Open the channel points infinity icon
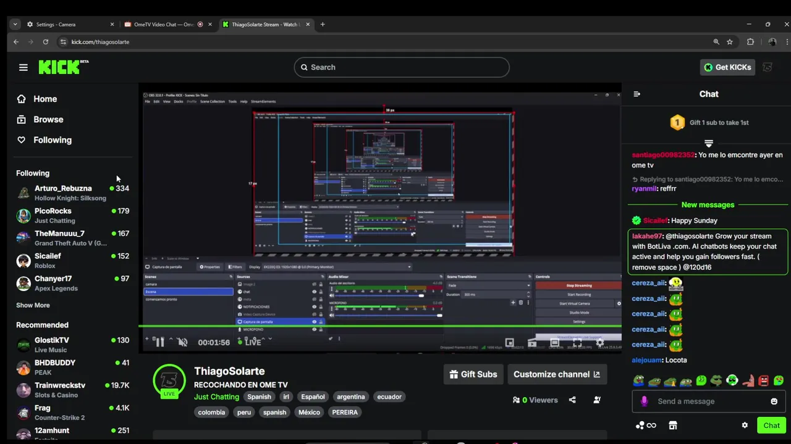 coord(646,425)
